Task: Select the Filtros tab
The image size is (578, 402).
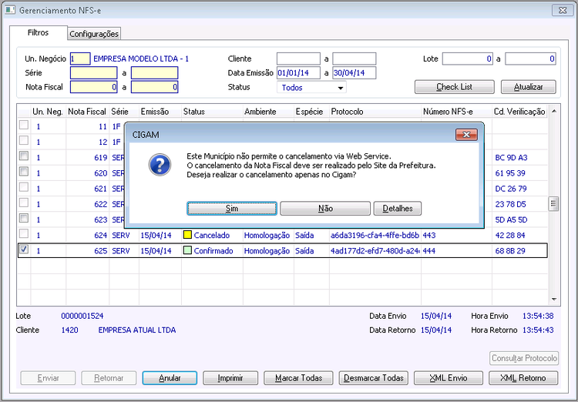Action: (x=38, y=32)
